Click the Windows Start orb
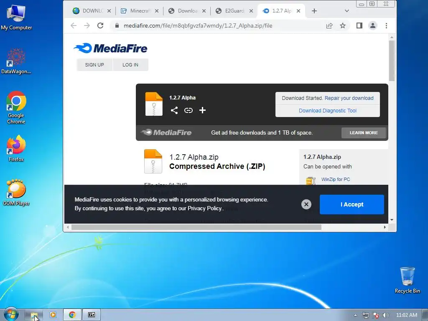 pos(11,314)
